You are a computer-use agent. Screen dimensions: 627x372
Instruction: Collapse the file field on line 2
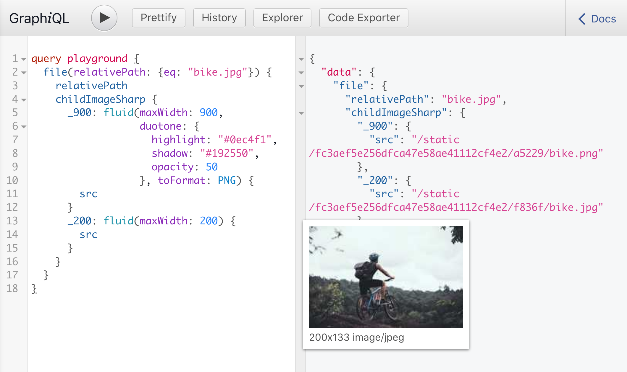tap(24, 73)
